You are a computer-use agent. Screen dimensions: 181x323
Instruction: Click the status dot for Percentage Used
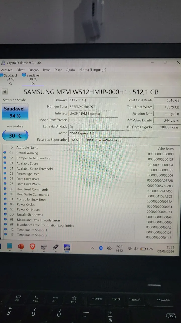point(5,173)
